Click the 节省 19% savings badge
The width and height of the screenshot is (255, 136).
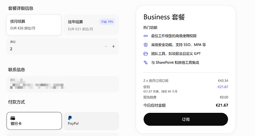click(x=107, y=22)
